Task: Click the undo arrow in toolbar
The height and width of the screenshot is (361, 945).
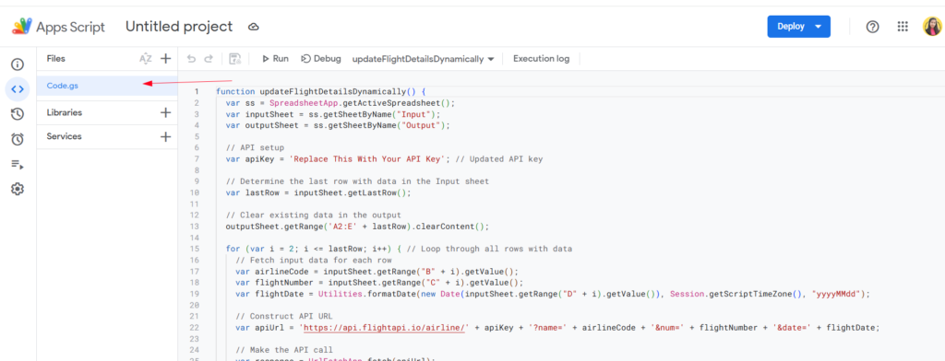Action: pyautogui.click(x=192, y=59)
